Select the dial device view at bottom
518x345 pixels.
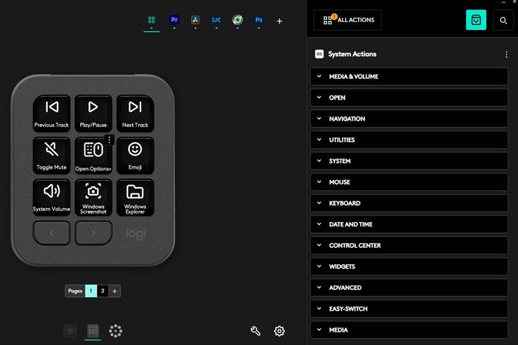[116, 331]
